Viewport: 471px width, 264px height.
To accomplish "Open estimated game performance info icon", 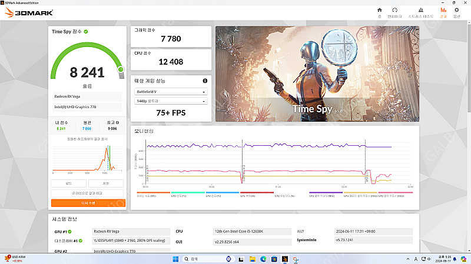I will pyautogui.click(x=205, y=81).
